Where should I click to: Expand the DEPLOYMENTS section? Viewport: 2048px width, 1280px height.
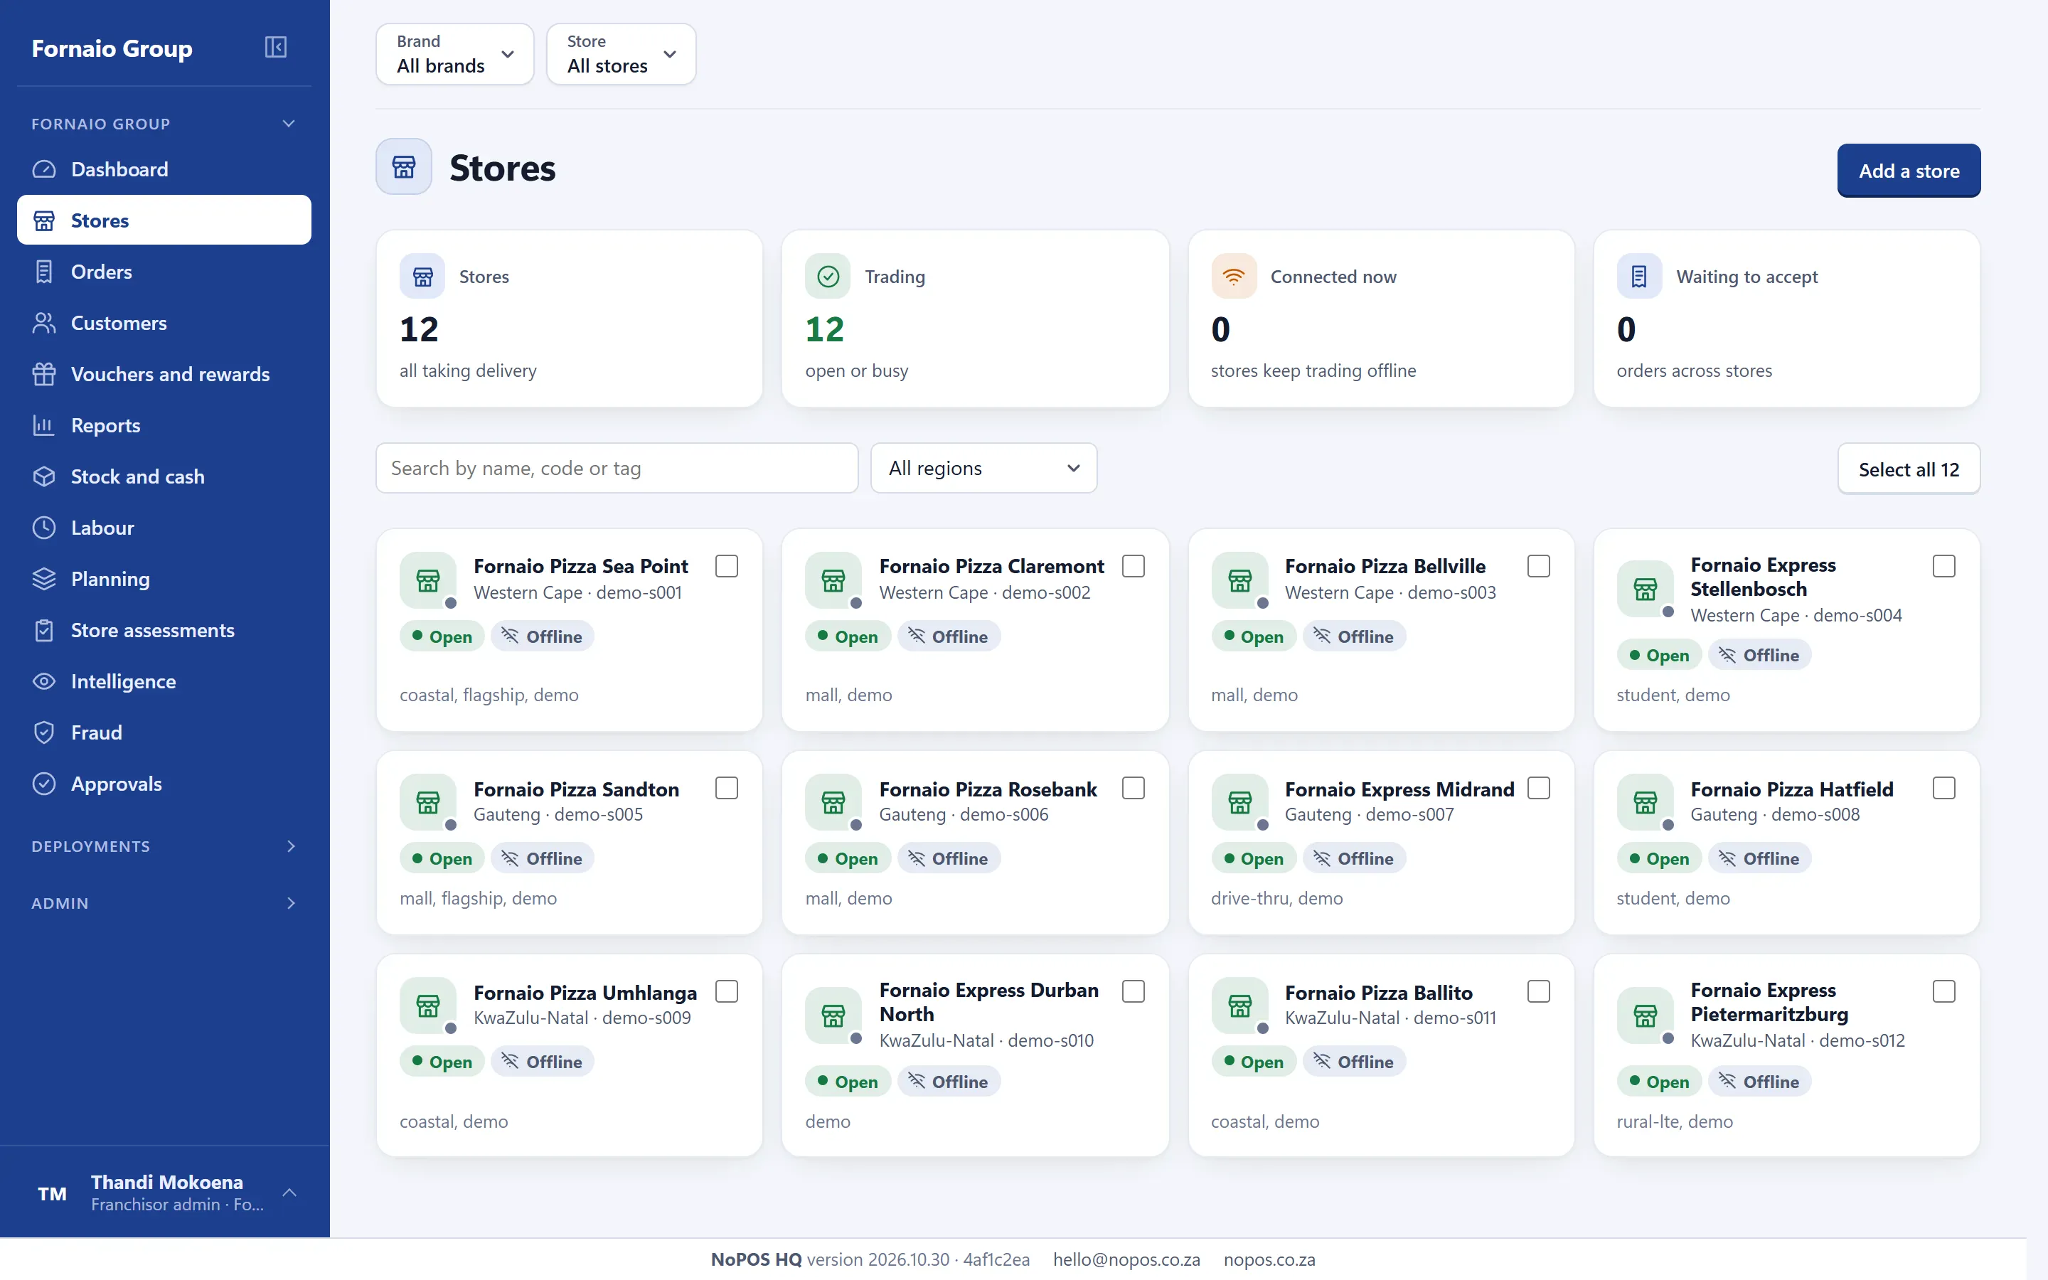[x=164, y=846]
